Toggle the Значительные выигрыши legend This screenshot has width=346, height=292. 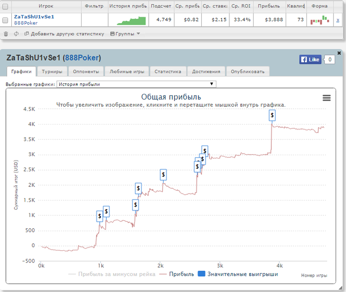tap(238, 274)
